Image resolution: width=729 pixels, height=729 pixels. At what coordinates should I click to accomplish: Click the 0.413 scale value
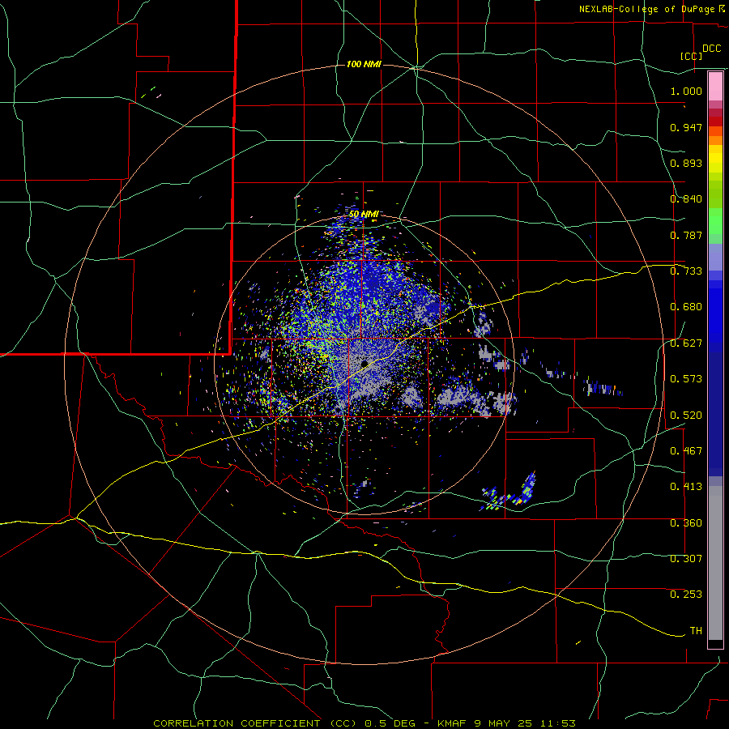pos(686,487)
